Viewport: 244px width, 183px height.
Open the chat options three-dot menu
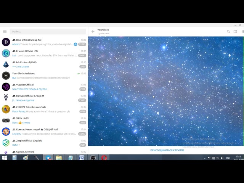tap(242, 32)
